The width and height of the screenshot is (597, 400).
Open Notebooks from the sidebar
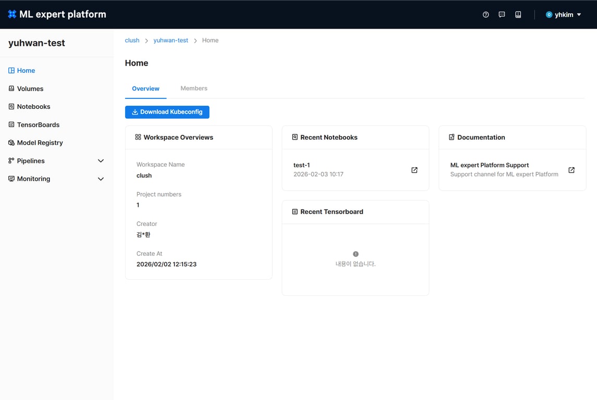[x=33, y=107]
